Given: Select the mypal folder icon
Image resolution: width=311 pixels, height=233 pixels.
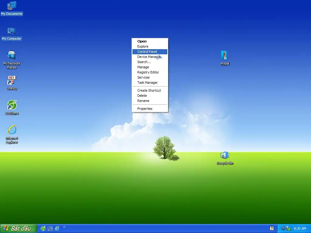Looking at the screenshot, I should point(225,58).
